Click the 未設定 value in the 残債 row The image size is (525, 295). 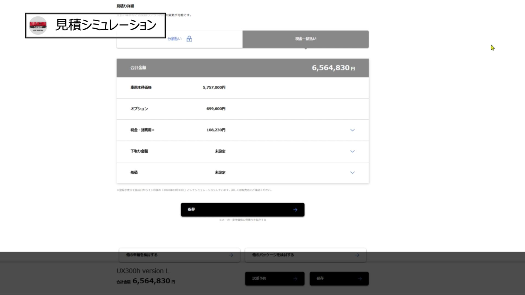[220, 173]
